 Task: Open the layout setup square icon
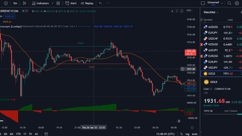(x=203, y=3)
